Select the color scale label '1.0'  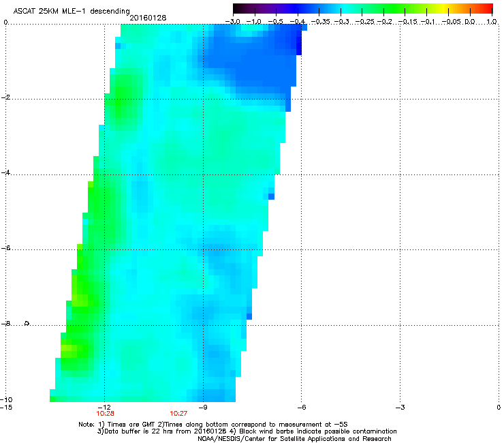click(492, 22)
